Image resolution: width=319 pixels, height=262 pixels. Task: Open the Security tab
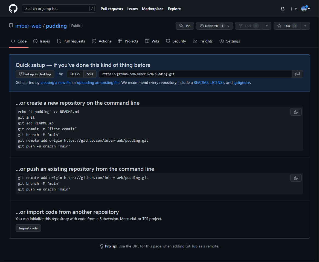point(176,41)
